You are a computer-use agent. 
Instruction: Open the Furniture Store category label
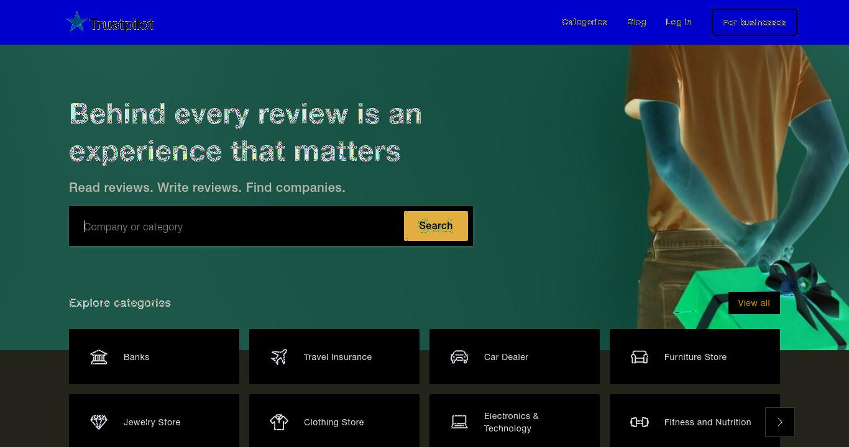[x=695, y=357]
